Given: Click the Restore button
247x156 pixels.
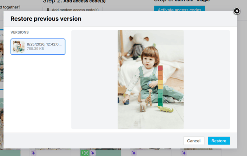Looking at the screenshot, I should [x=219, y=141].
